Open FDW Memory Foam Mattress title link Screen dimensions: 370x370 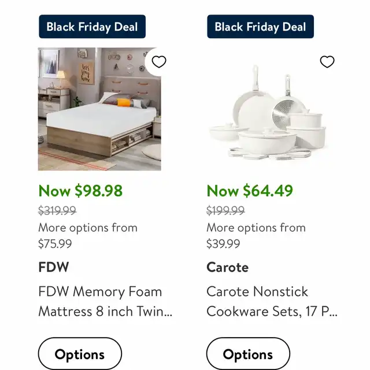[105, 301]
